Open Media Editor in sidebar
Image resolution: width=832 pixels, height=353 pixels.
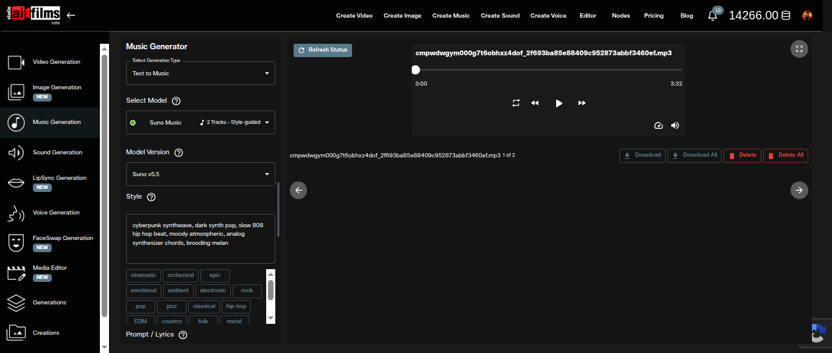50,272
